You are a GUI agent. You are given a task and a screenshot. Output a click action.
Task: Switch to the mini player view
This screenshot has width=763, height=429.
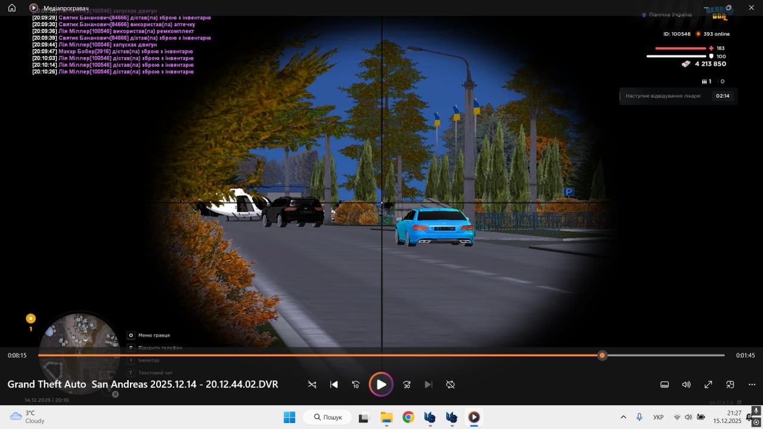[730, 384]
